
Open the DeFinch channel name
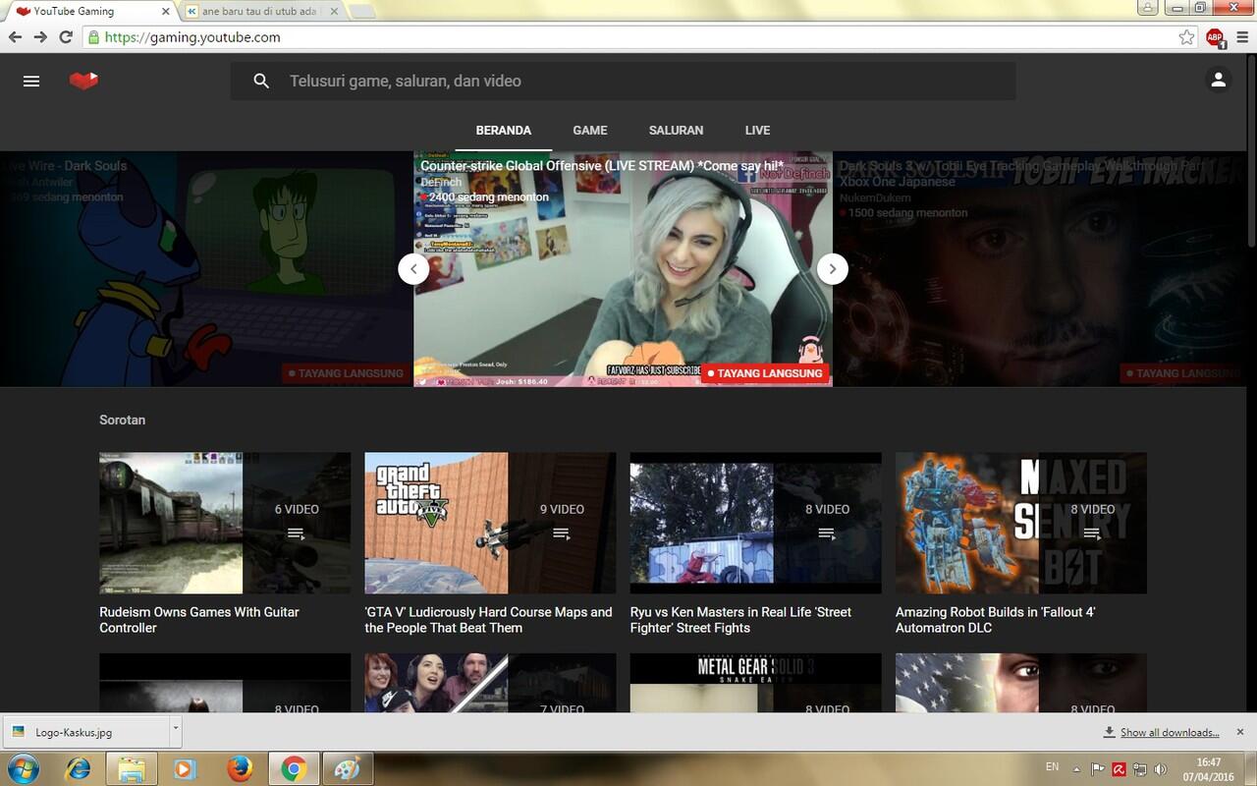(441, 182)
